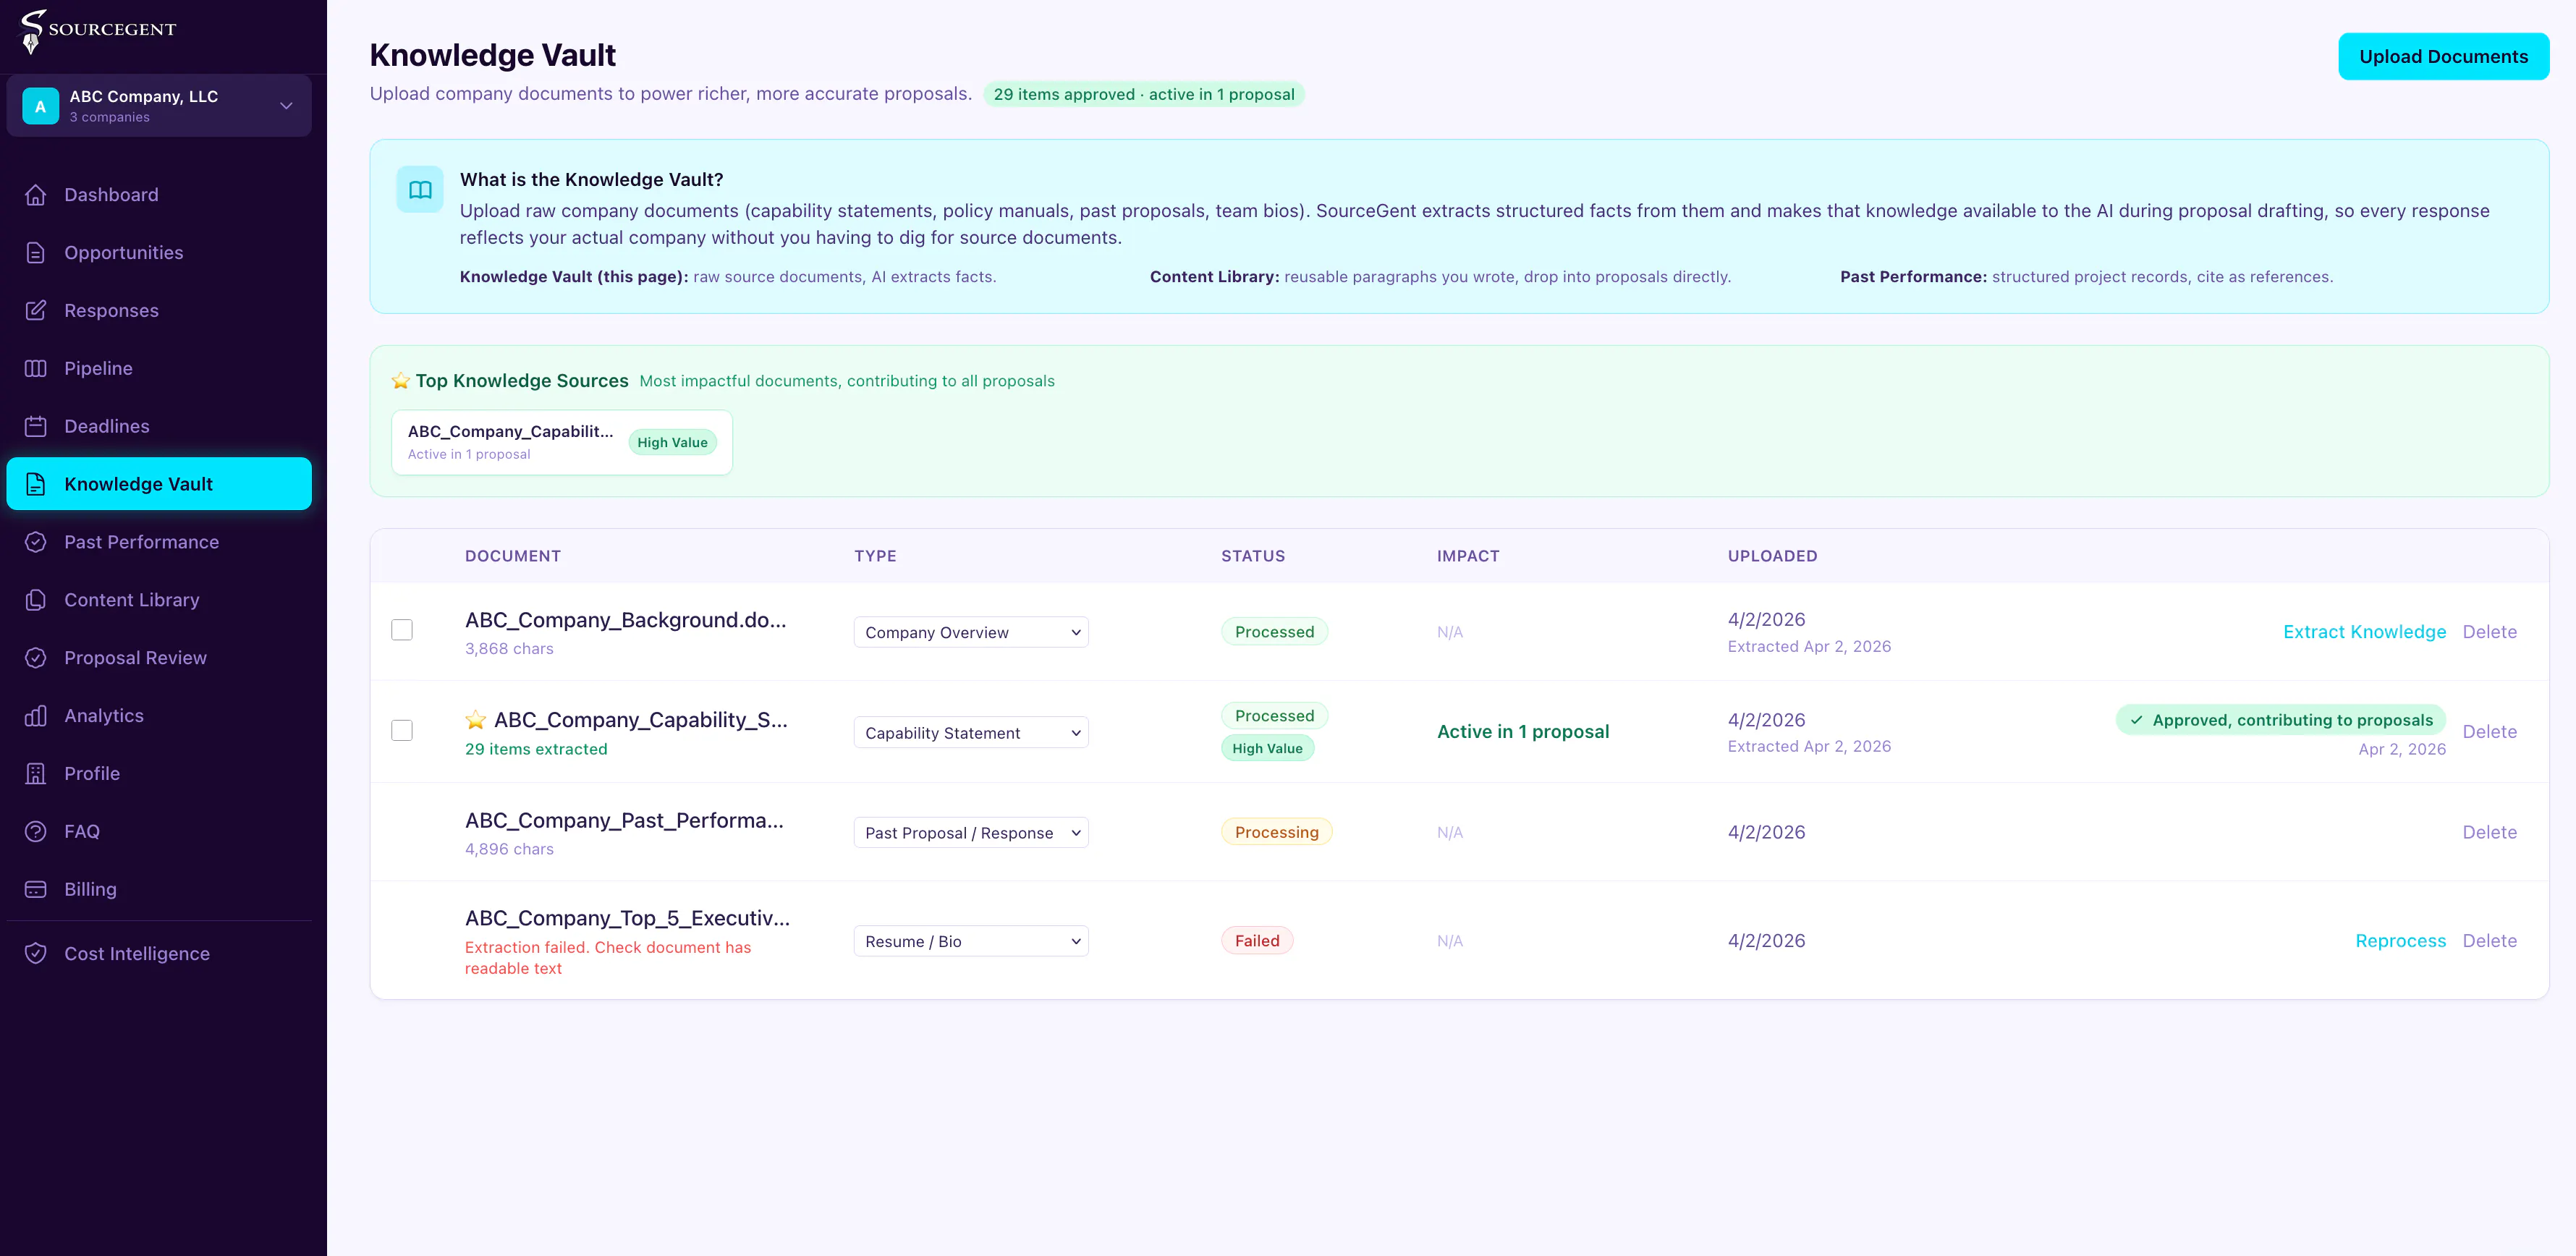Click the Deadlines calendar icon
This screenshot has width=2576, height=1256.
pyautogui.click(x=36, y=427)
